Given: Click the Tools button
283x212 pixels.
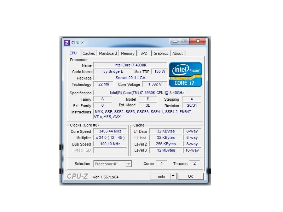Looking at the screenshot, I should (160, 176).
